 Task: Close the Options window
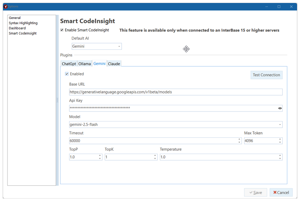[x=291, y=7]
